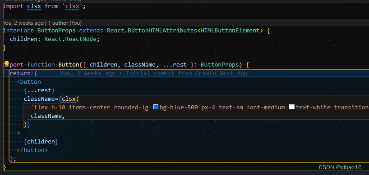Click '{children}' inside the button element
Viewport: 369px width, 175px height.
(x=41, y=142)
